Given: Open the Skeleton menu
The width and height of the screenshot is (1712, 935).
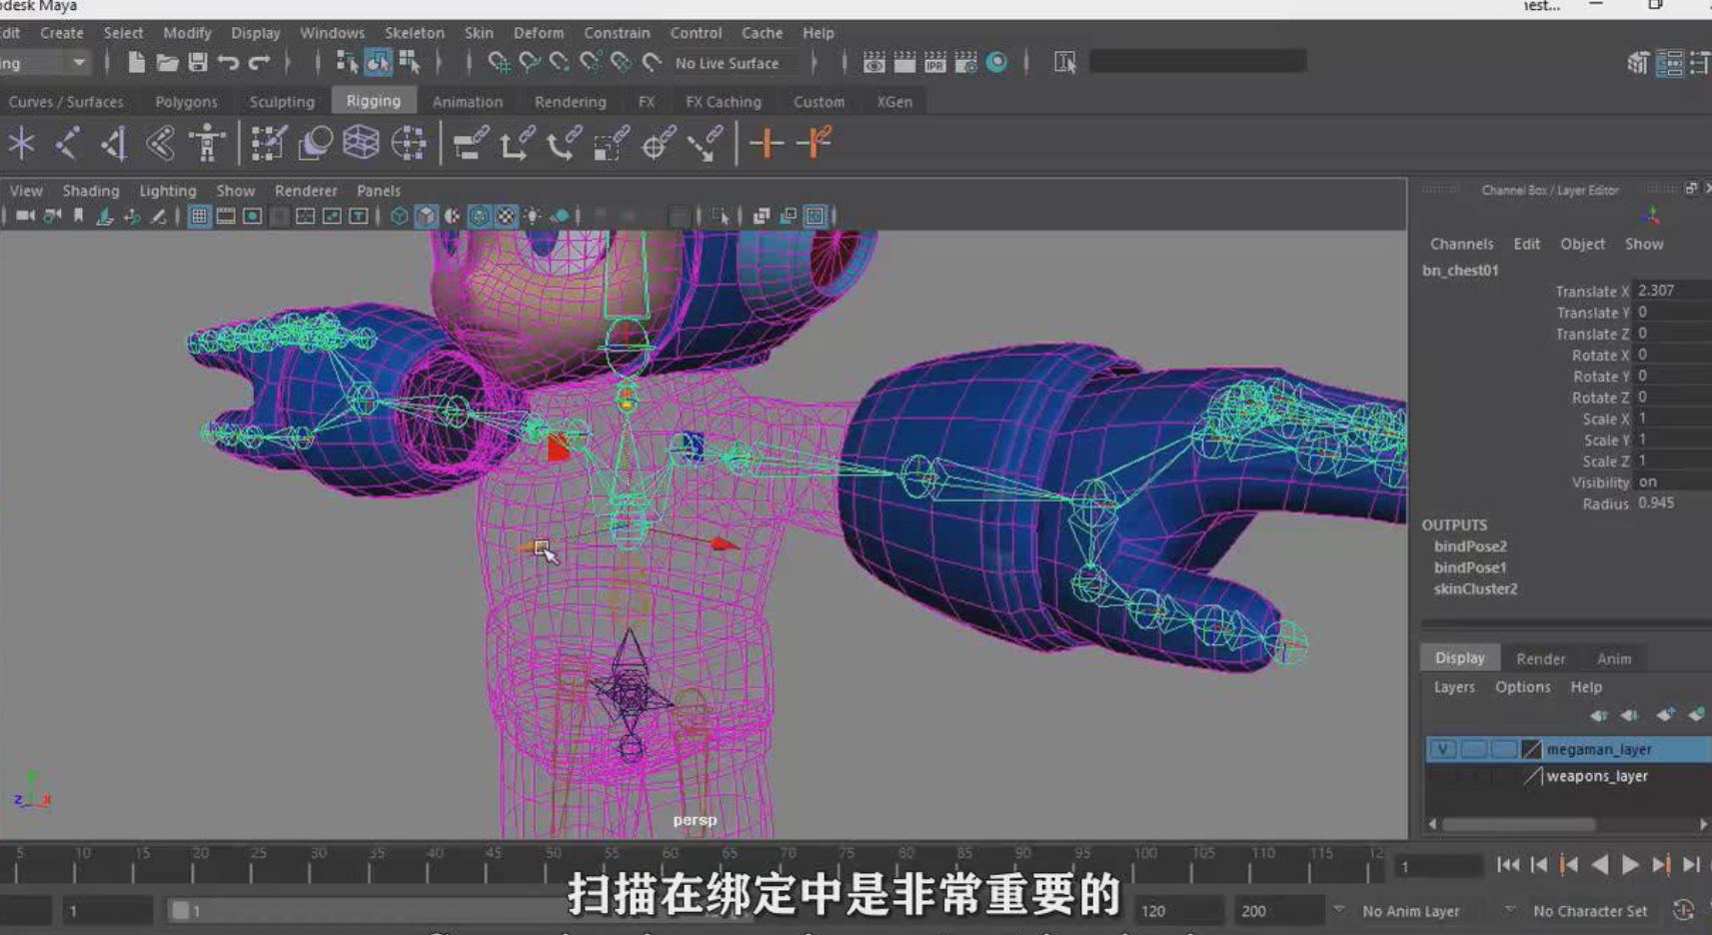Looking at the screenshot, I should pyautogui.click(x=414, y=33).
